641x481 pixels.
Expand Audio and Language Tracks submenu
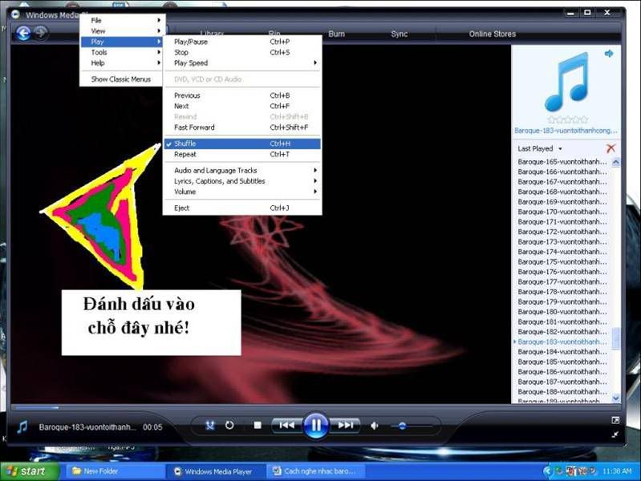click(x=242, y=171)
